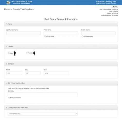Click the Birth City text field
Screen dimensions: 122x119
(x=43, y=94)
